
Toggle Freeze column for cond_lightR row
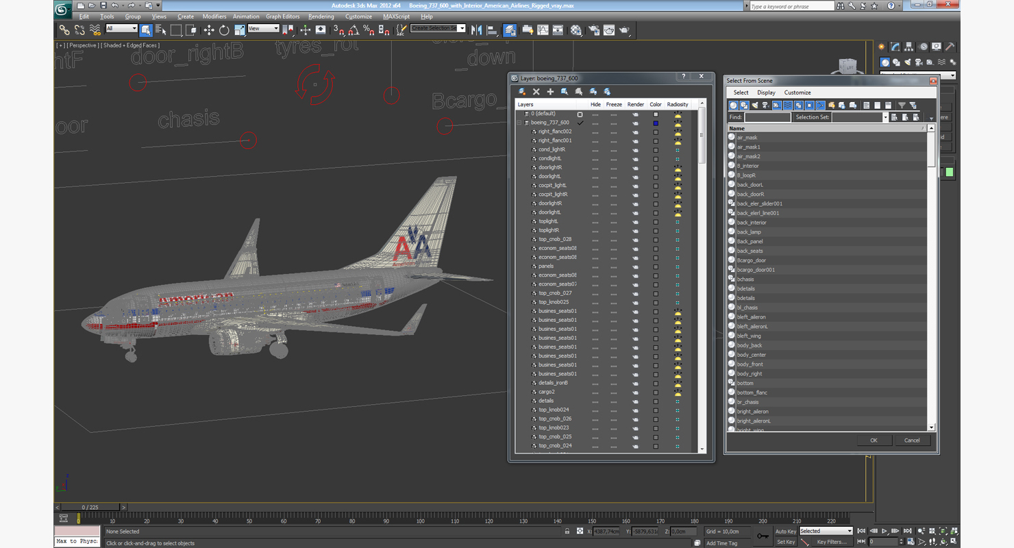tap(614, 149)
